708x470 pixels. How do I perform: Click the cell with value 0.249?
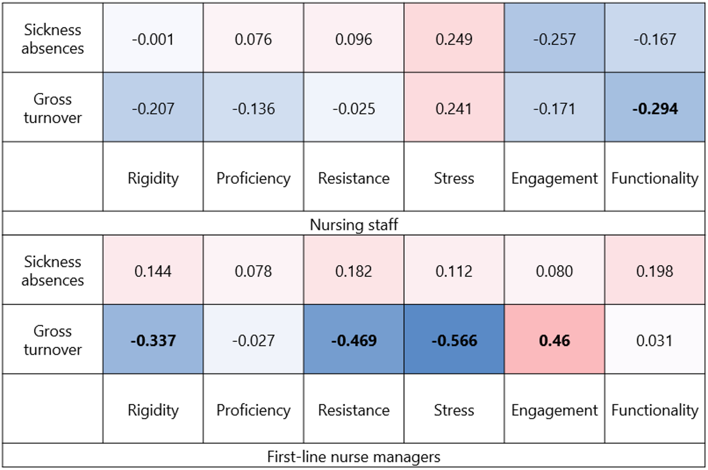click(x=454, y=39)
